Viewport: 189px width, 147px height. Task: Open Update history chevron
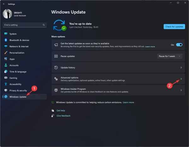click(x=181, y=67)
